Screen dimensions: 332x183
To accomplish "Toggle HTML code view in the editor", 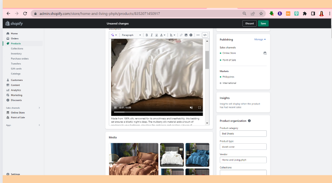I will click(x=205, y=35).
